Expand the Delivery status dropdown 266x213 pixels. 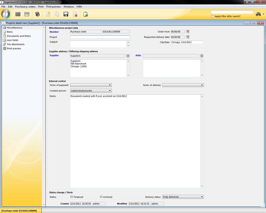(183, 197)
